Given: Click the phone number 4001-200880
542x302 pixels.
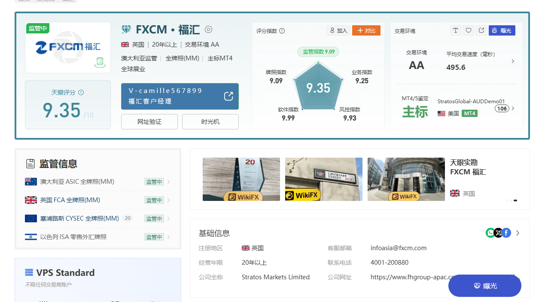Looking at the screenshot, I should click(x=390, y=263).
